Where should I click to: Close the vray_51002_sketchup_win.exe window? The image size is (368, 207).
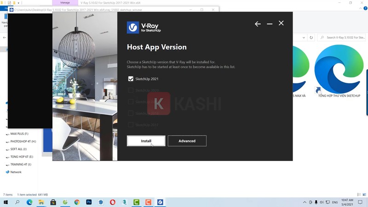(x=213, y=10)
